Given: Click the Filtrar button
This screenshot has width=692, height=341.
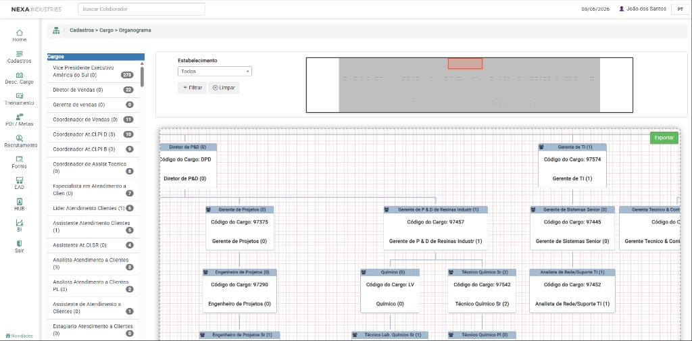Looking at the screenshot, I should tap(192, 88).
